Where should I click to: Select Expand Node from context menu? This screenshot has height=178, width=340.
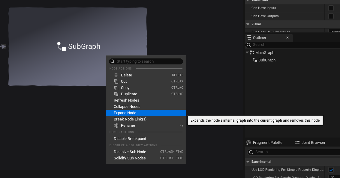point(125,113)
